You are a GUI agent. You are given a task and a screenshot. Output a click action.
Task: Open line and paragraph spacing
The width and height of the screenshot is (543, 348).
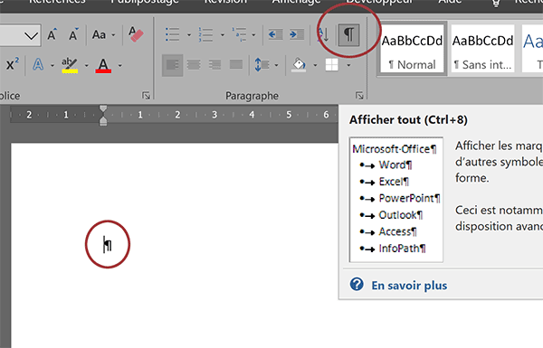[x=262, y=65]
